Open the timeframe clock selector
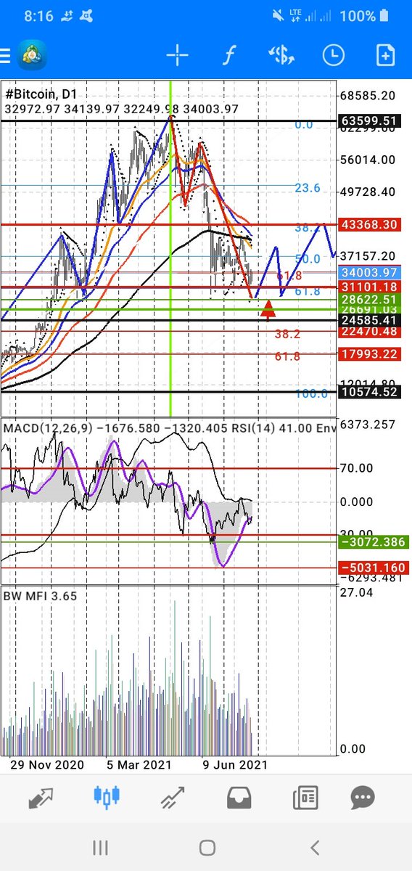The width and height of the screenshot is (412, 871). coord(333,55)
